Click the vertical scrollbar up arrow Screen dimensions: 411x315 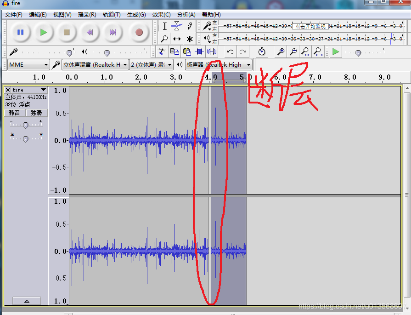tap(407, 88)
